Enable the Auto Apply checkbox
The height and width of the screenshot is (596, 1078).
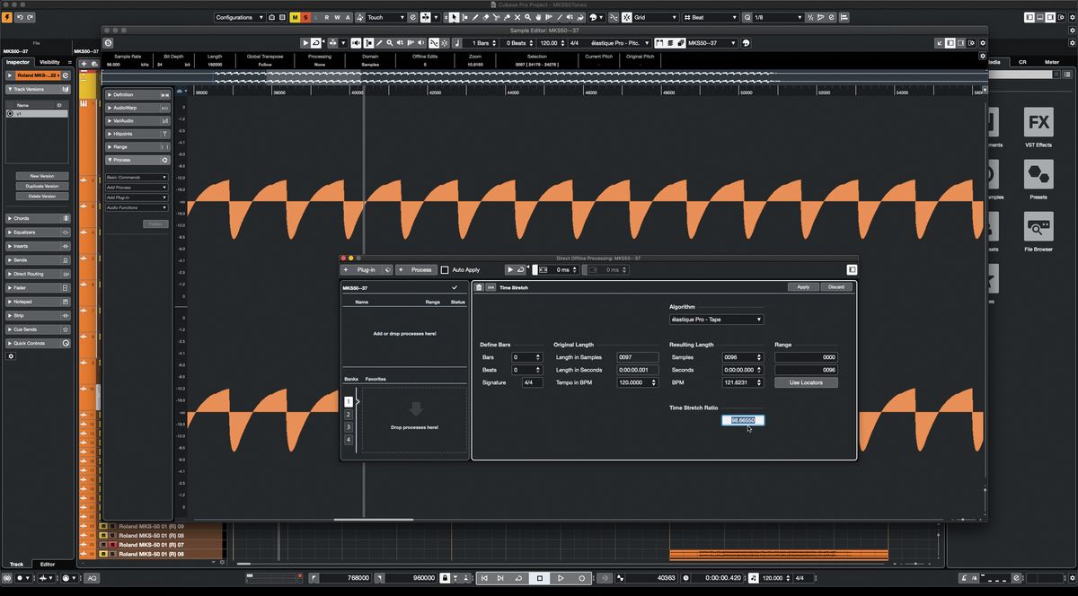445,269
